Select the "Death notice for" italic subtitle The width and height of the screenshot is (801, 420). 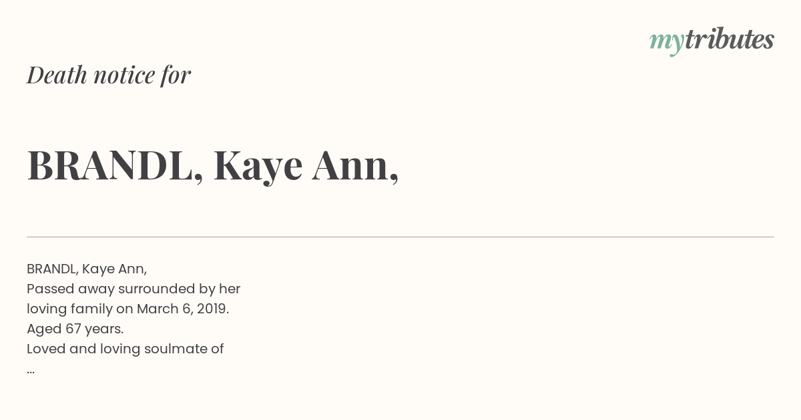click(109, 75)
